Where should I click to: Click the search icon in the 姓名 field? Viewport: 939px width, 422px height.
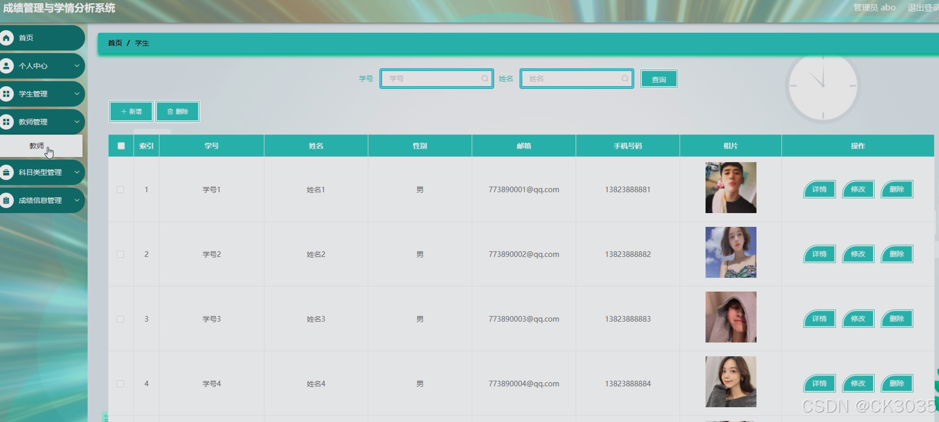pos(625,79)
